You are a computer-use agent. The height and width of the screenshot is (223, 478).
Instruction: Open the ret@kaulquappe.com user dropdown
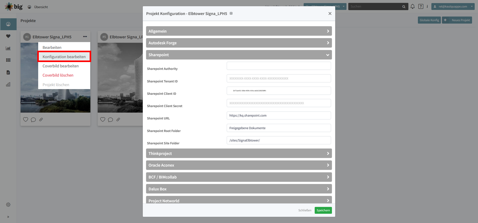453,6
